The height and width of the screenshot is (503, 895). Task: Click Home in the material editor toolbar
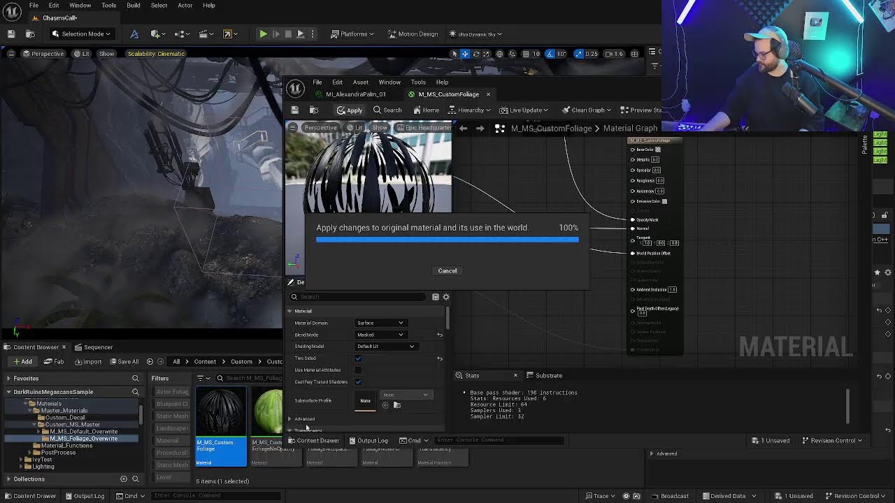click(426, 110)
